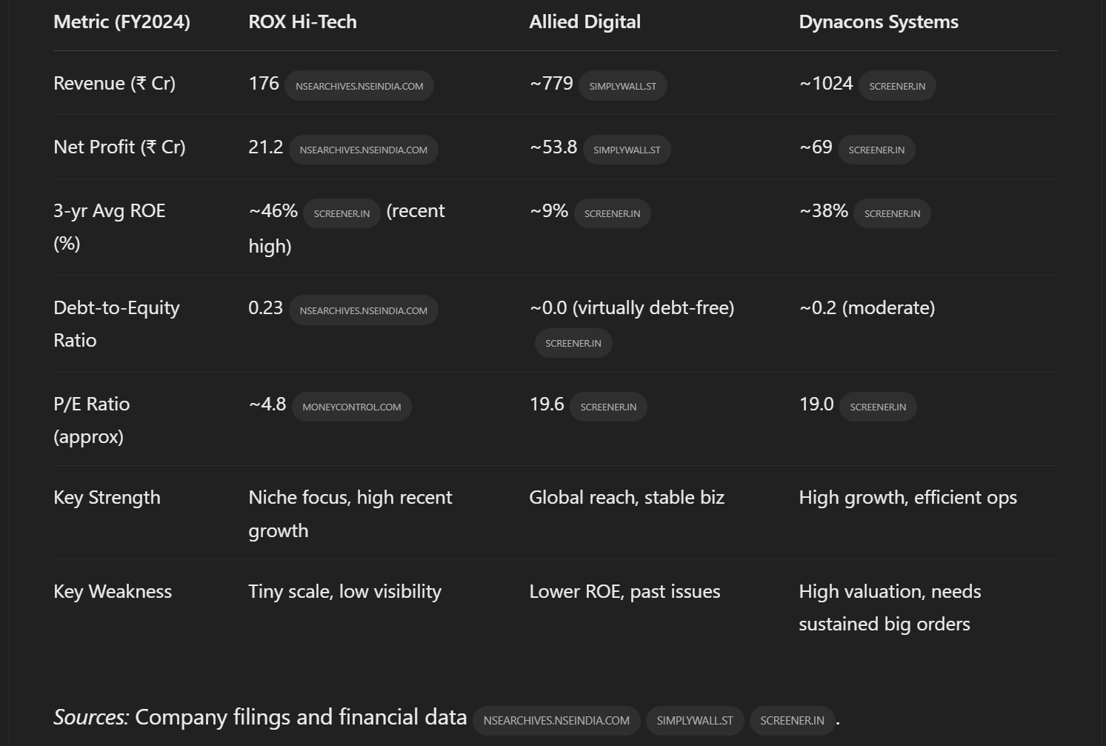The image size is (1106, 746).
Task: Click the Allied Digital column header
Action: point(584,22)
